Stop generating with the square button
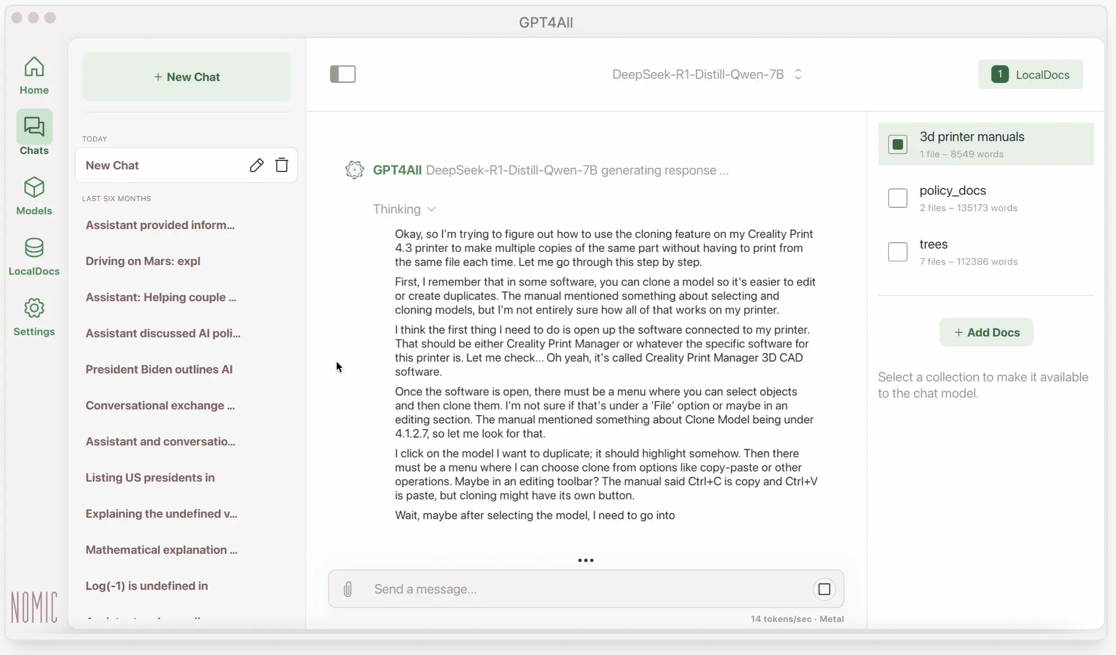Screen dimensions: 1116x655 click(x=824, y=589)
